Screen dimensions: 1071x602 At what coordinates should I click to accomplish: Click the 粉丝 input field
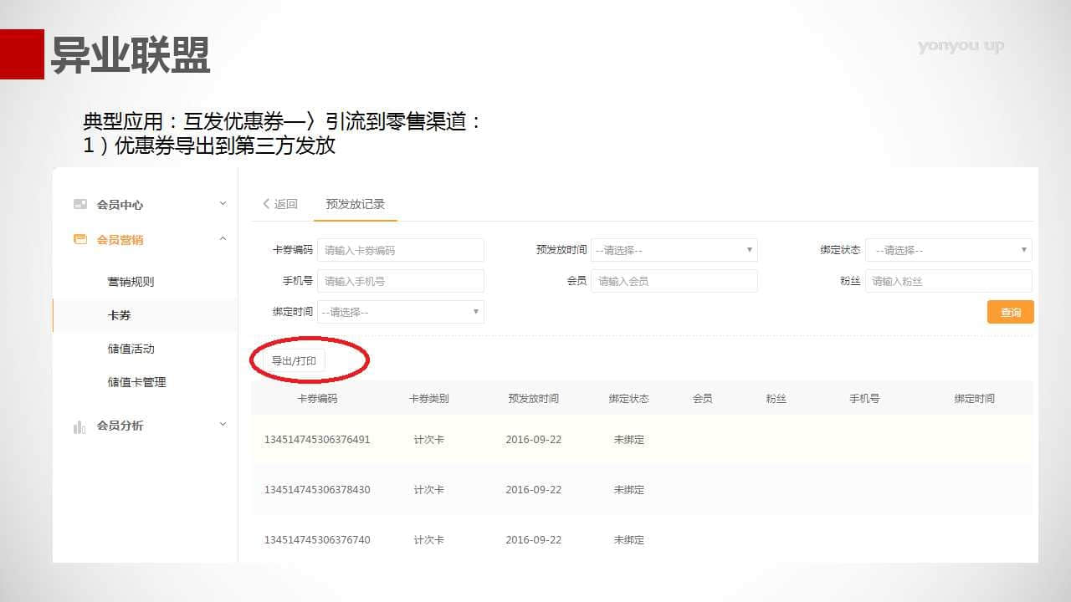[948, 281]
